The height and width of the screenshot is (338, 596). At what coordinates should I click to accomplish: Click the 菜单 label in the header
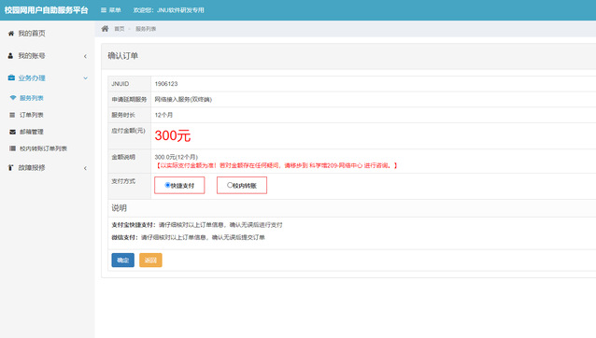tap(115, 10)
